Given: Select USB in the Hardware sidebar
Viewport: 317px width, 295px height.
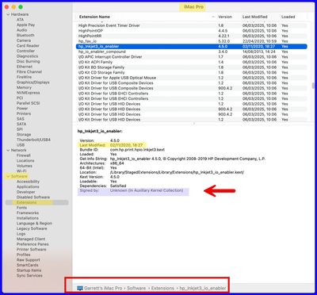Looking at the screenshot, I should click(x=21, y=145).
